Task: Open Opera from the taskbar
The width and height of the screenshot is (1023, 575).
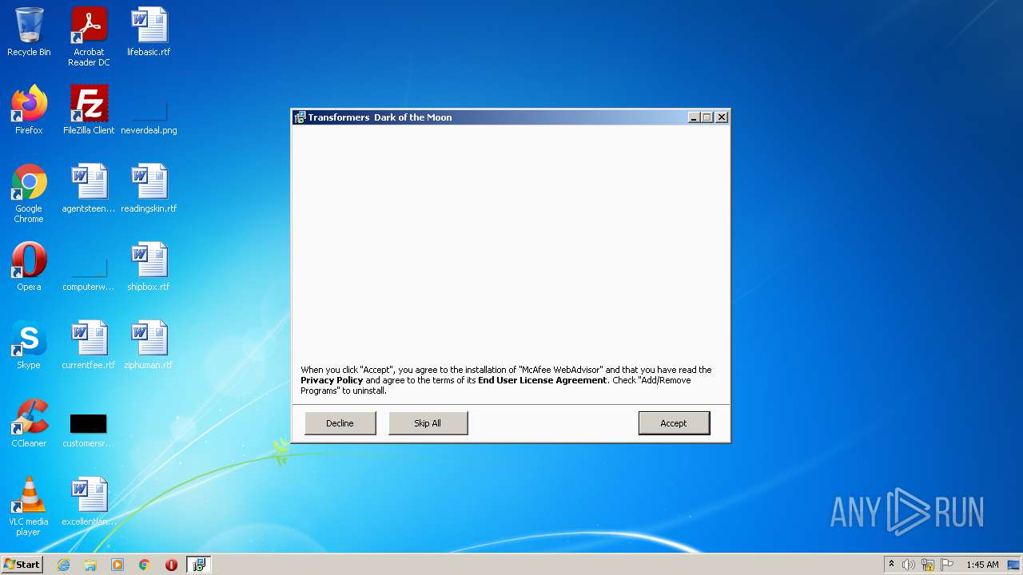Action: click(x=171, y=565)
